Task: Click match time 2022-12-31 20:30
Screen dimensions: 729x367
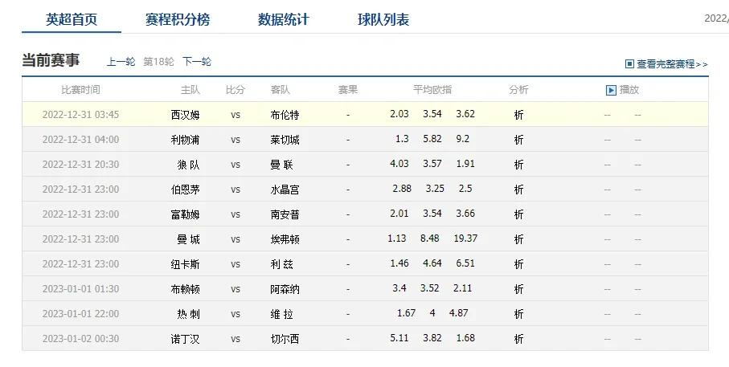Action: [80, 165]
